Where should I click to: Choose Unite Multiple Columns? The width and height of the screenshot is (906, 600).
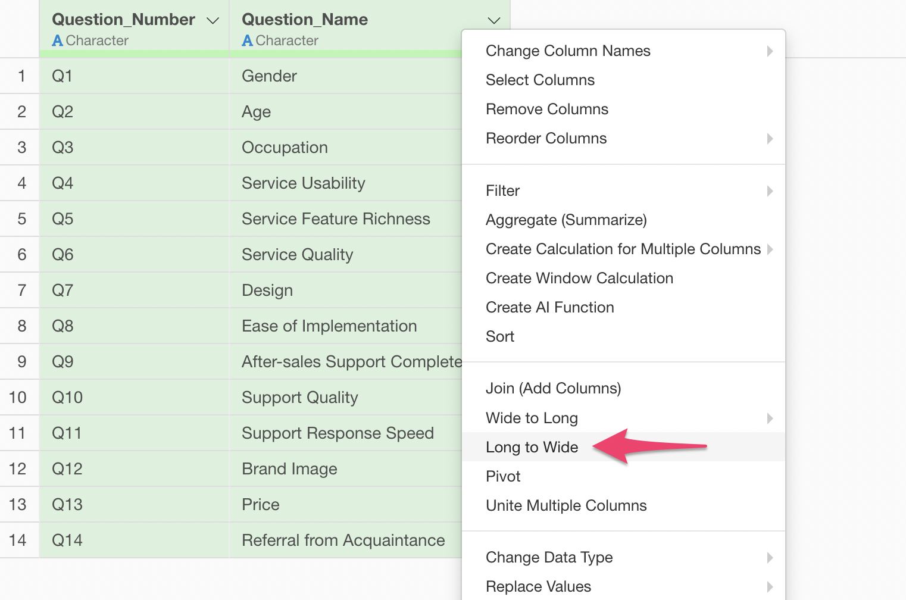(566, 506)
